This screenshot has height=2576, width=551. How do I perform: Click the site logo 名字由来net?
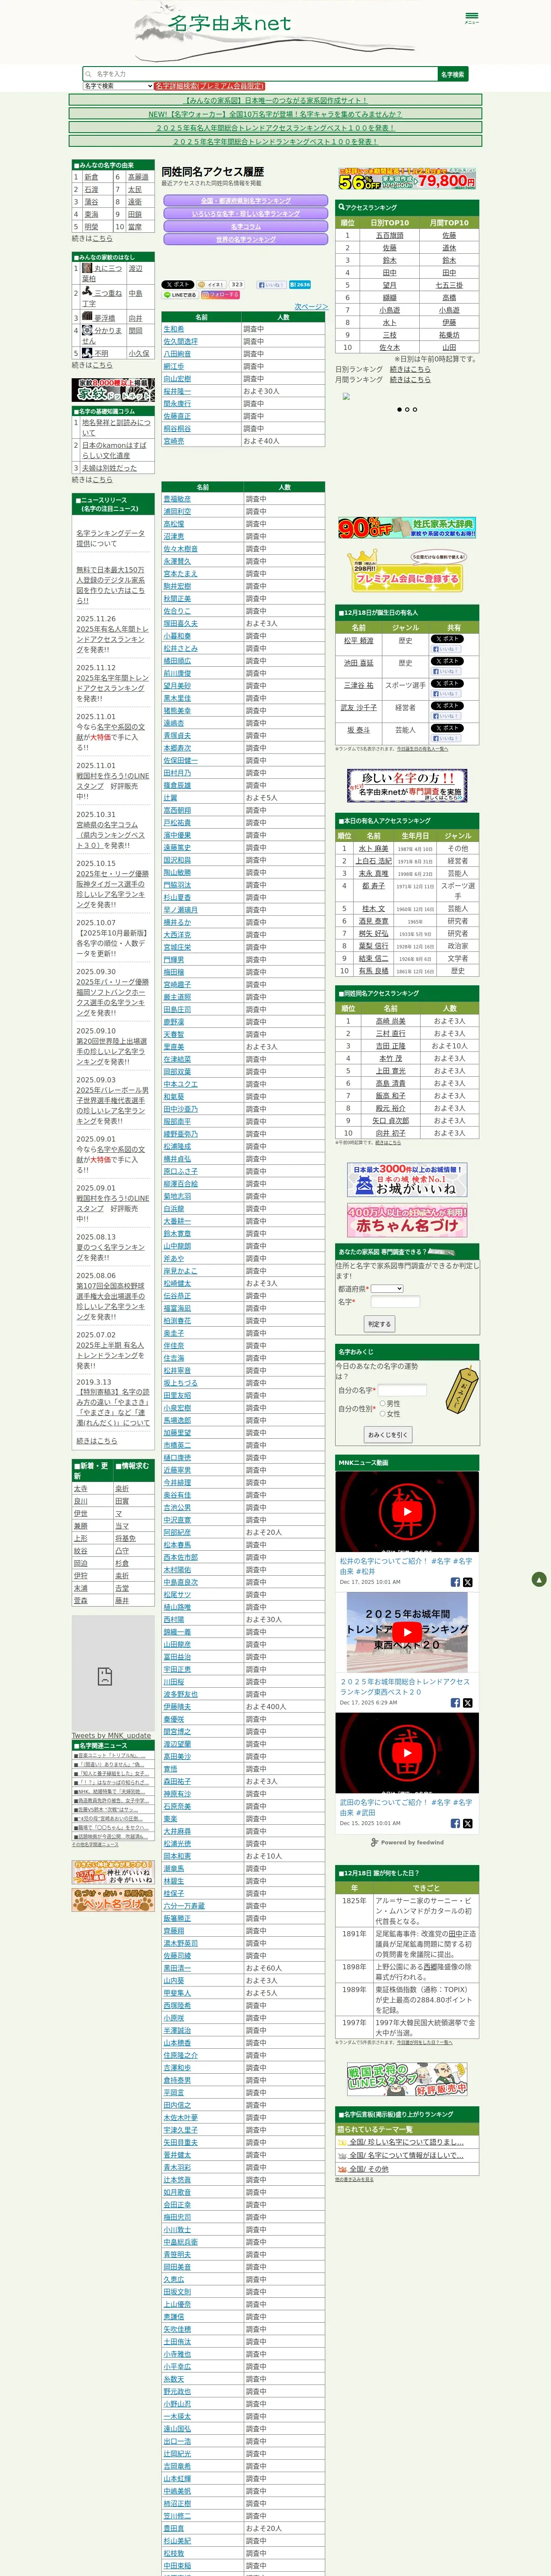pyautogui.click(x=230, y=24)
